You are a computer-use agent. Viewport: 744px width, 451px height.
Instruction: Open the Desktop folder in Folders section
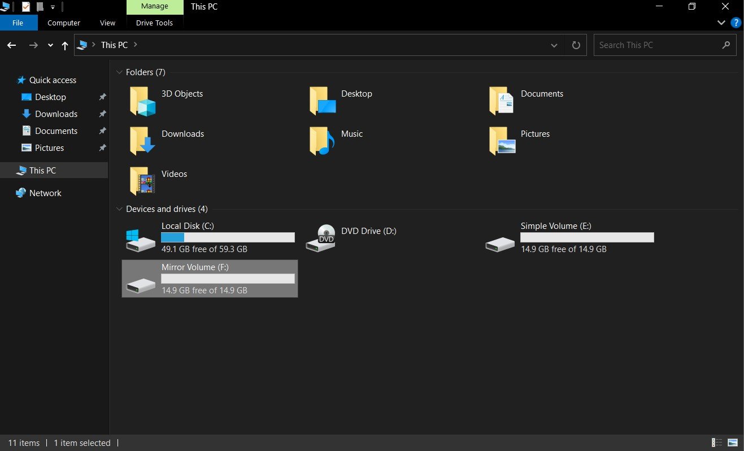[323, 101]
